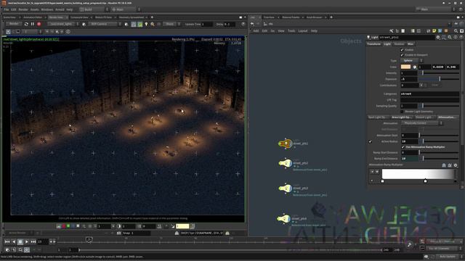
Task: Select the street_pts2 light node
Action: (286, 163)
